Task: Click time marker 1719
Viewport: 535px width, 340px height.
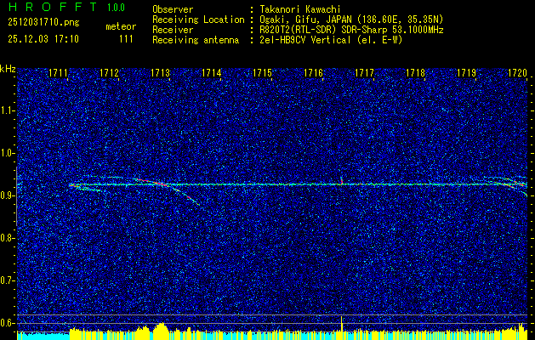Action: pyautogui.click(x=466, y=73)
